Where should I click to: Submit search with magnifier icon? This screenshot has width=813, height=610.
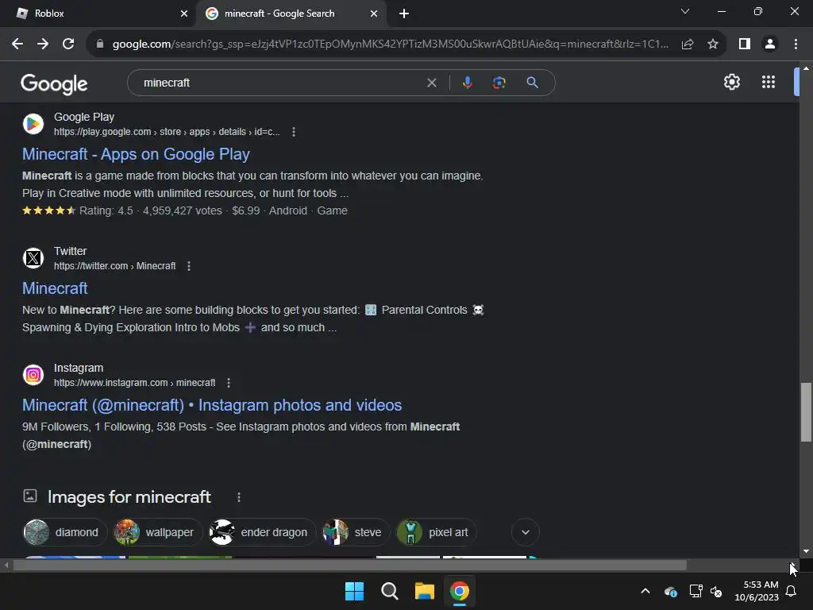click(x=532, y=83)
